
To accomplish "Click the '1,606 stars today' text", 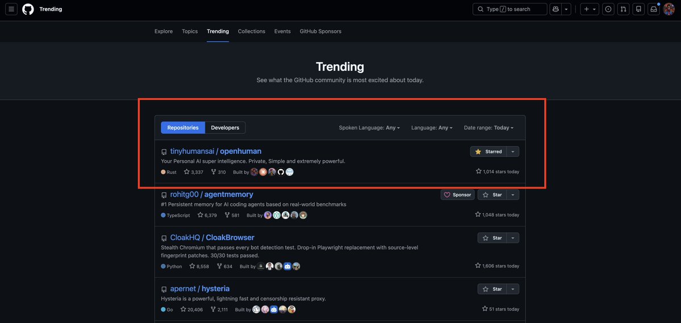I will click(497, 266).
